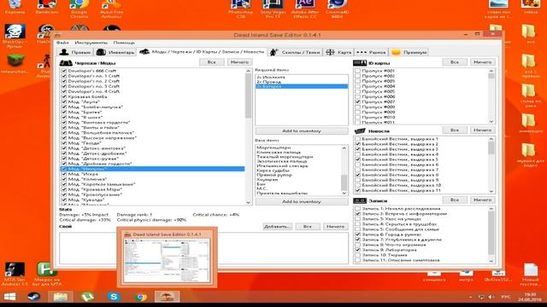Click blueprints list scroll-down arrow
The image size is (547, 307).
pyautogui.click(x=249, y=202)
